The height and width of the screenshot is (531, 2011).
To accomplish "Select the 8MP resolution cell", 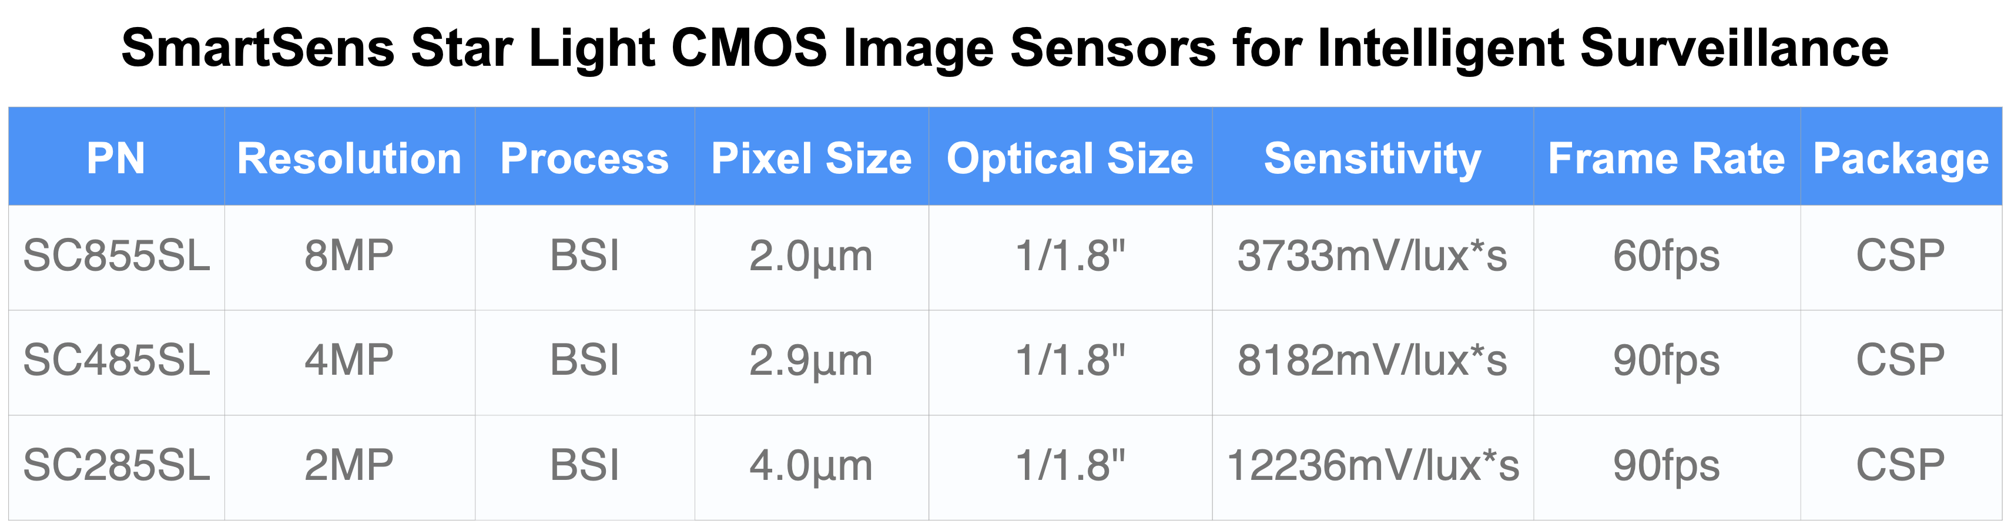I will pos(350,257).
